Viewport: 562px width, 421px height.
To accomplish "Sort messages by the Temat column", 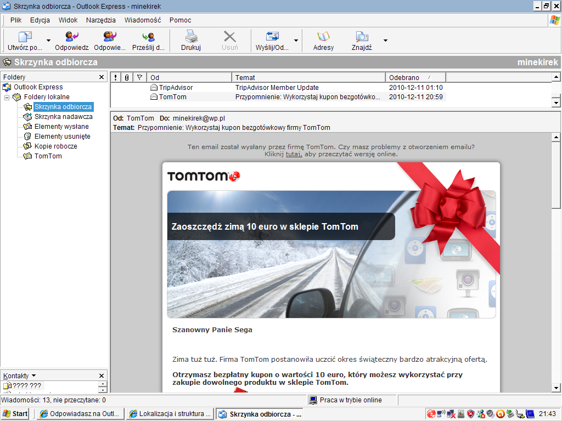I will click(308, 77).
